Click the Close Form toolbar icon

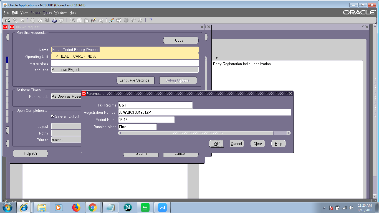[61, 20]
